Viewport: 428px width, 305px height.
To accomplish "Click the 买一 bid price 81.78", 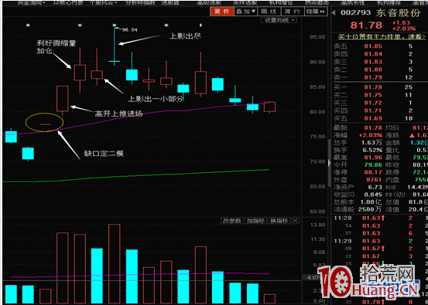I will 373,87.
